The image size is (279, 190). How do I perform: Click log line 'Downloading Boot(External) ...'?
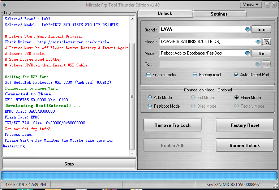coord(43,106)
